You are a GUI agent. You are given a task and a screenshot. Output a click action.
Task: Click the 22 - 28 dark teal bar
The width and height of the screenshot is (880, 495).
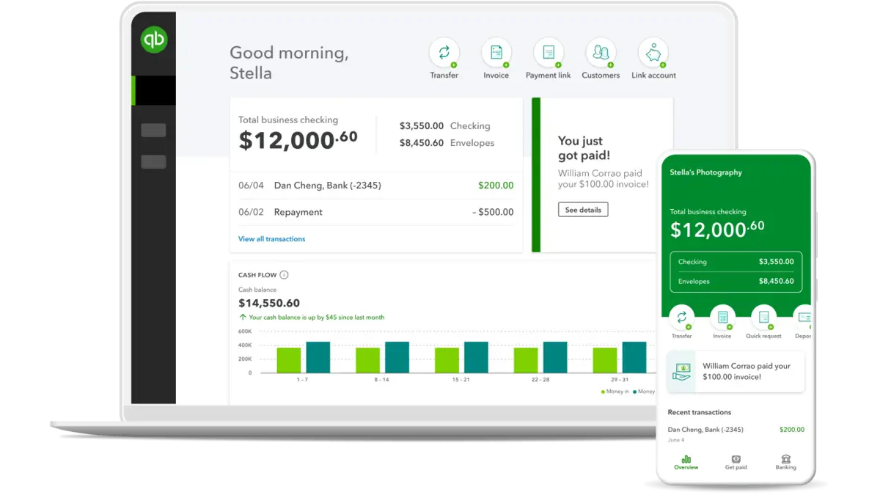pos(555,357)
